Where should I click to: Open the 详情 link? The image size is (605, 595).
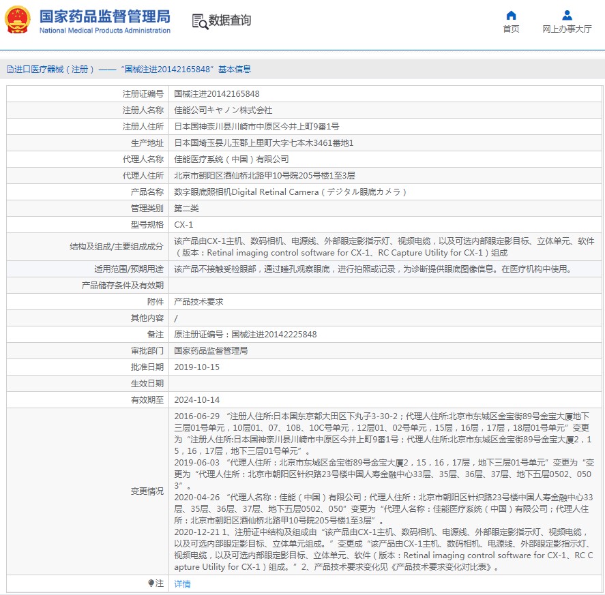(x=182, y=584)
